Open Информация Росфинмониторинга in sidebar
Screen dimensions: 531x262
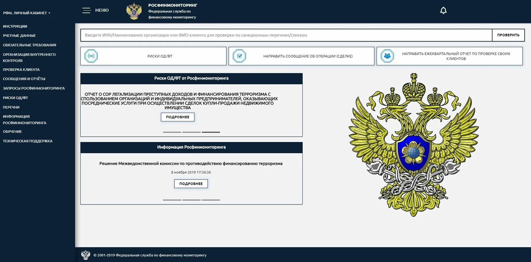coord(25,119)
